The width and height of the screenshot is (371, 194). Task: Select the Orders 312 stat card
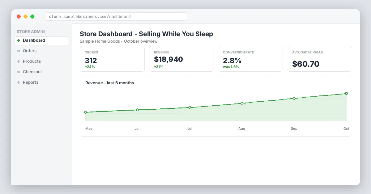112,59
